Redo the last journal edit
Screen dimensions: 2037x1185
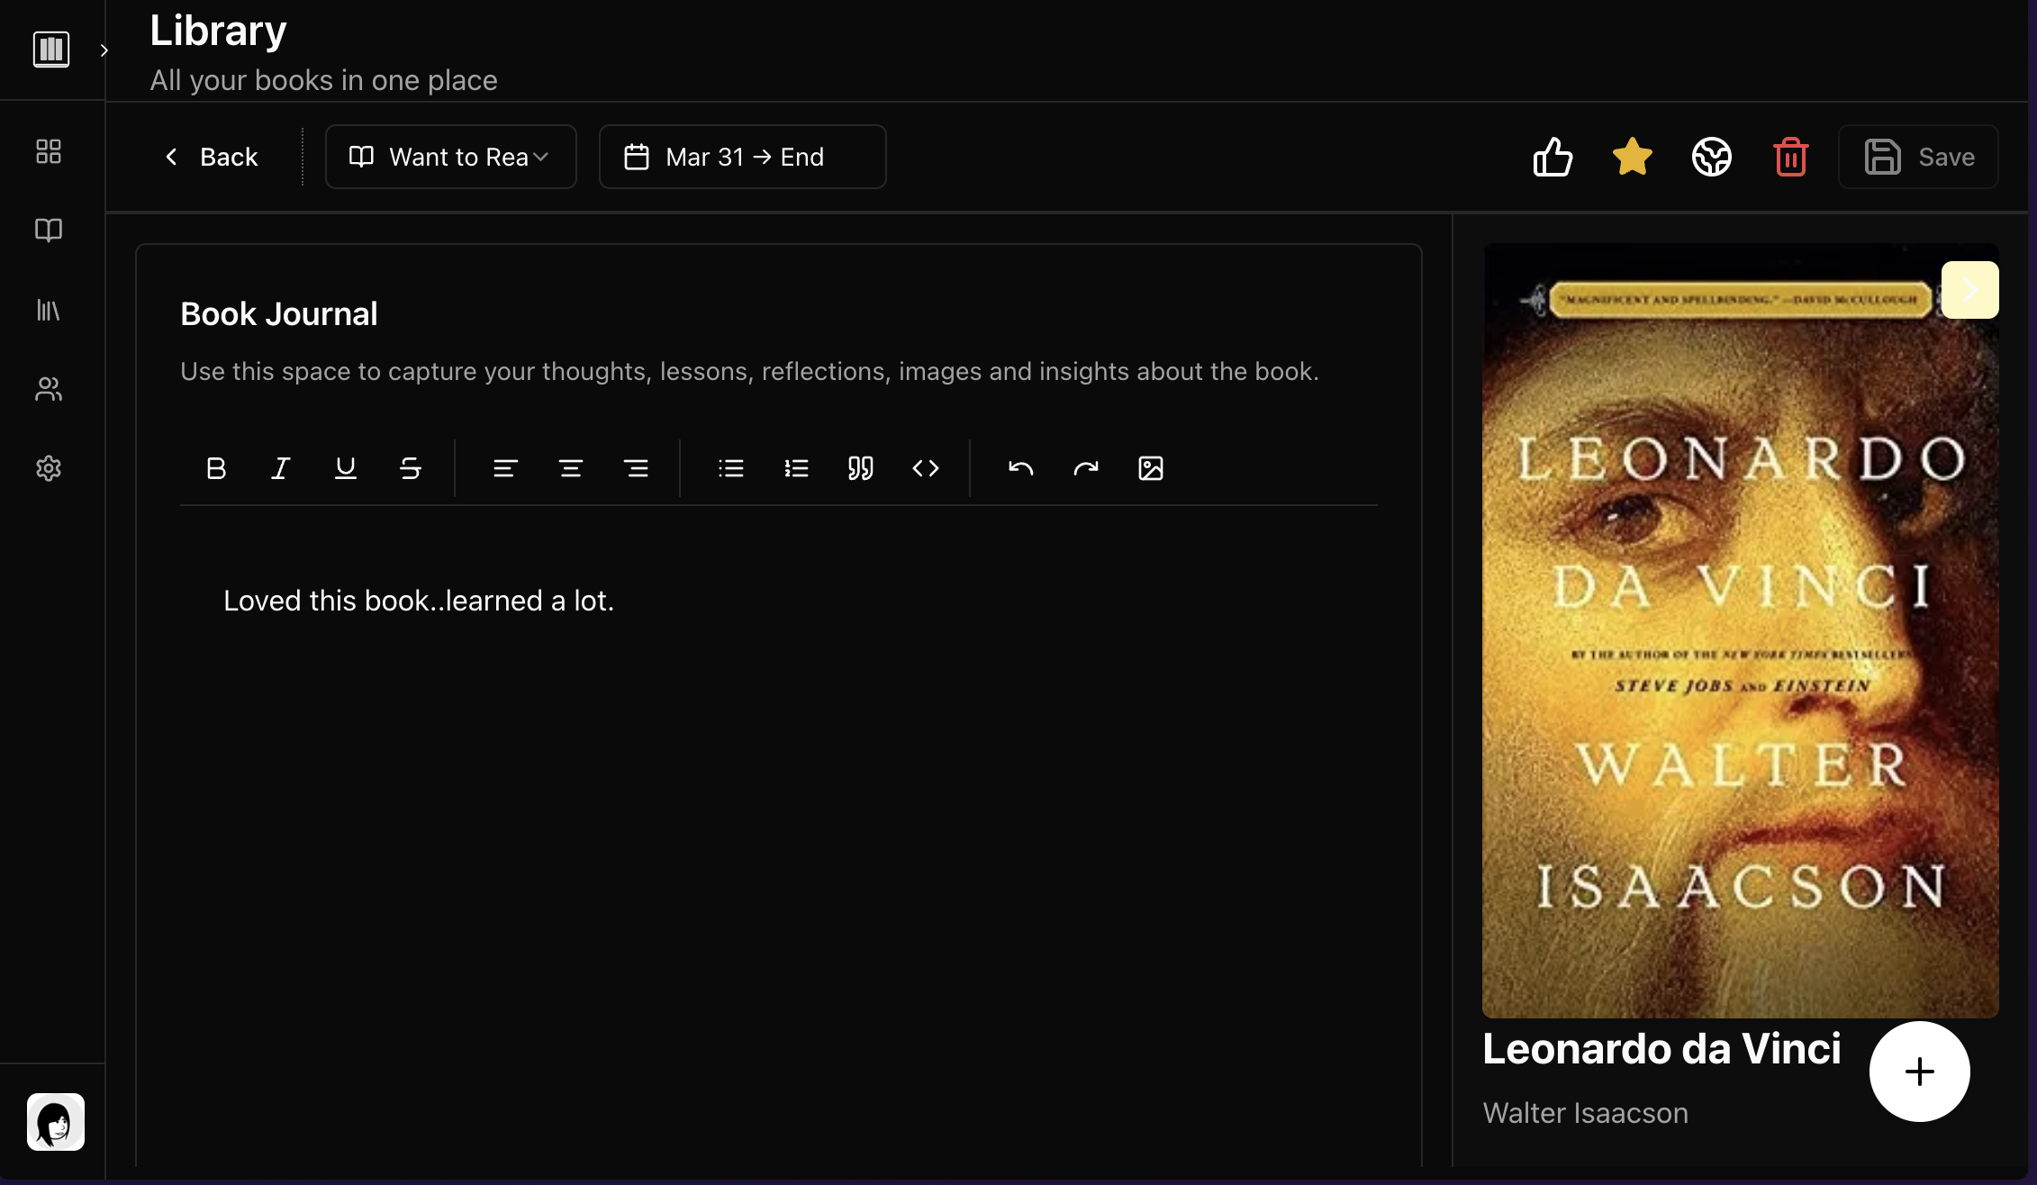[x=1086, y=468]
